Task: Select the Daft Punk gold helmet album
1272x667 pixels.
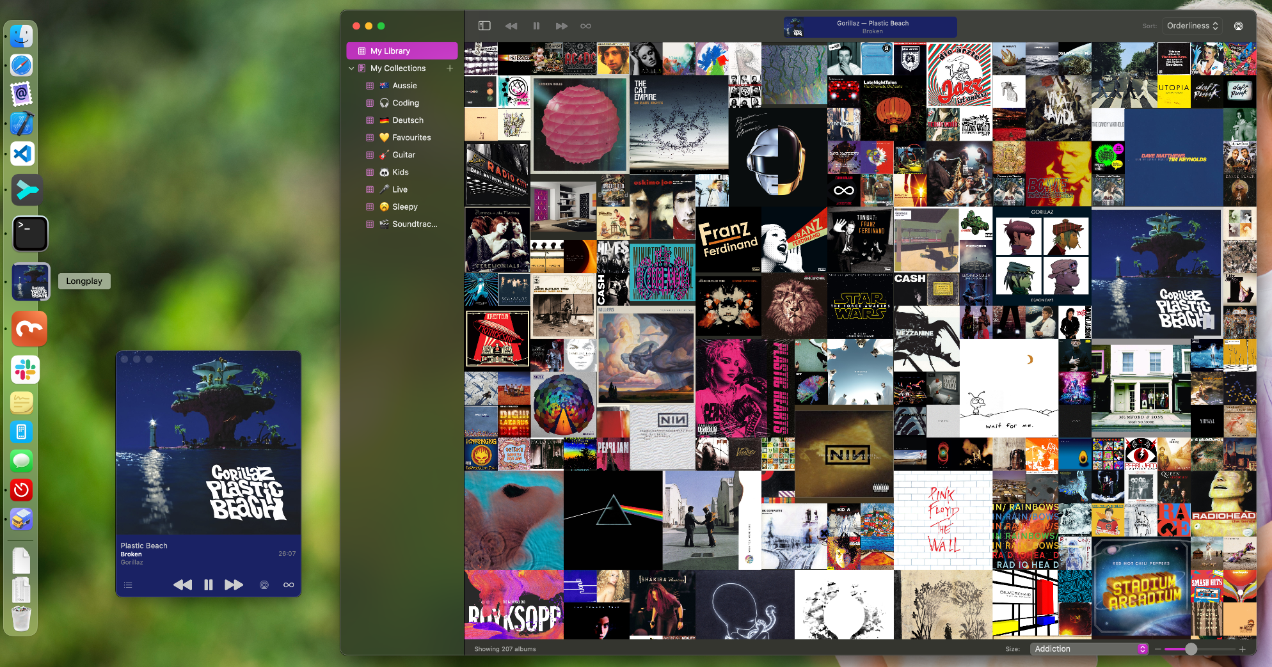Action: 778,158
